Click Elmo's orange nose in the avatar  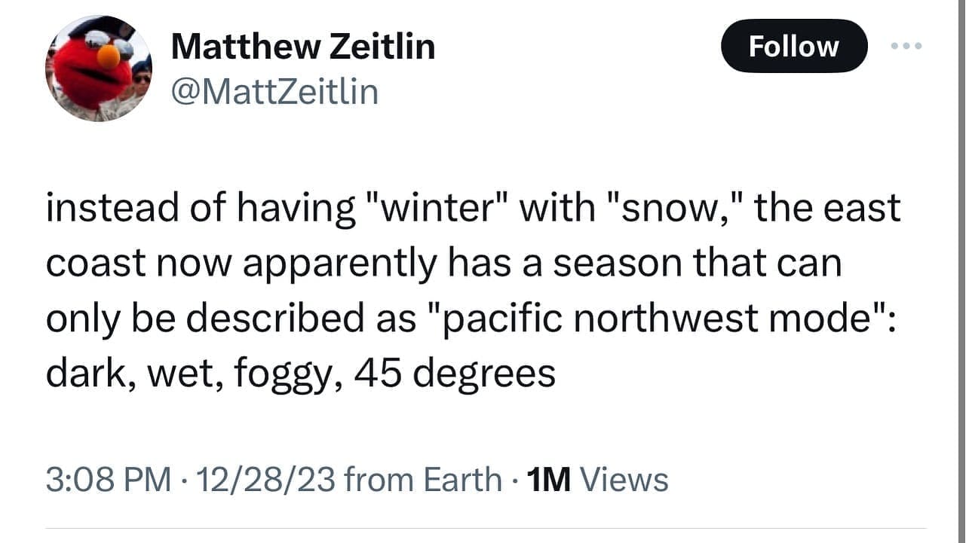click(109, 55)
